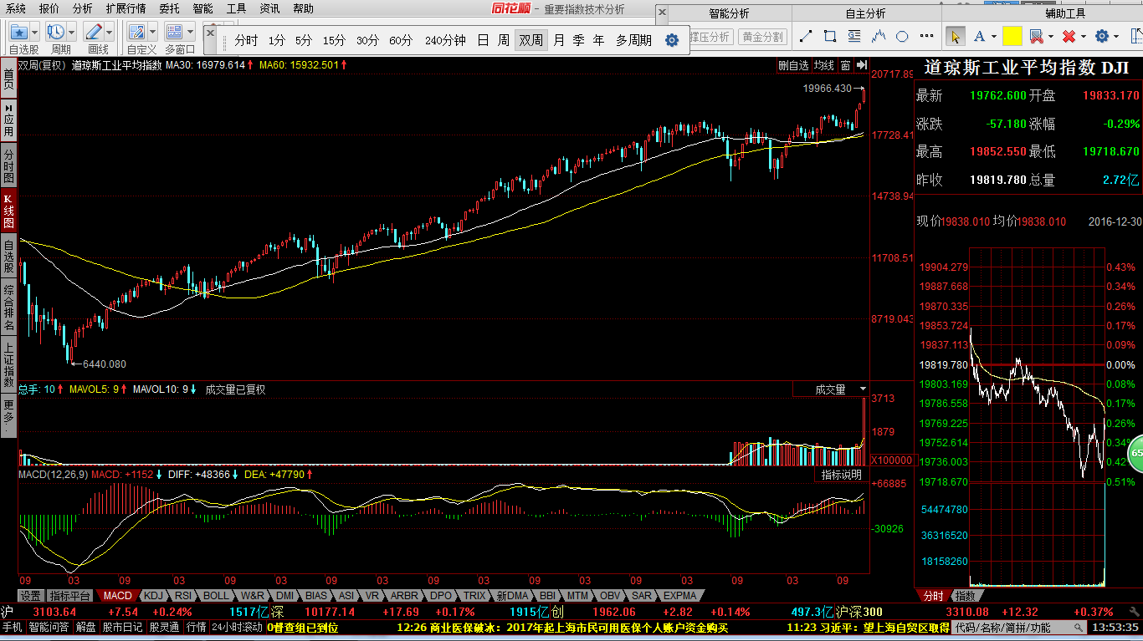Click the 周期 clock icon
Screen dimensions: 1143x641
56,33
